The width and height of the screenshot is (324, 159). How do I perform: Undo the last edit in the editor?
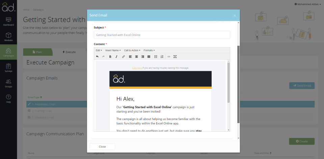point(97,56)
